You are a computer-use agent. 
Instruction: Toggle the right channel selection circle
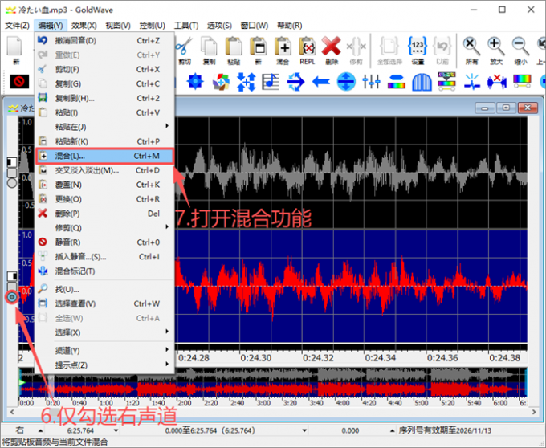[12, 297]
